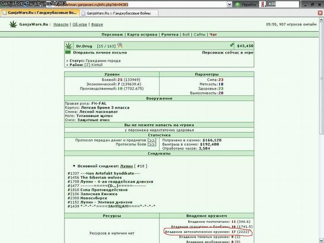Select Бой in game menu

186,35
